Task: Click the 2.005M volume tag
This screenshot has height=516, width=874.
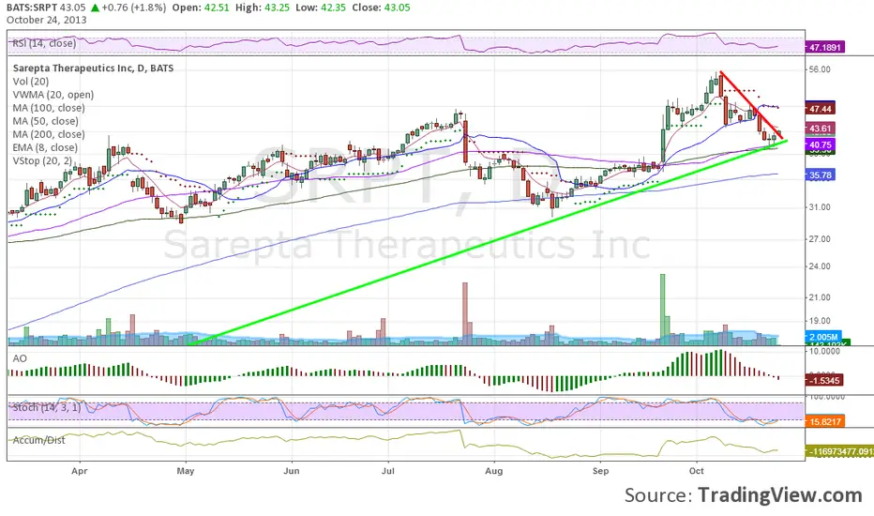Action: [822, 337]
